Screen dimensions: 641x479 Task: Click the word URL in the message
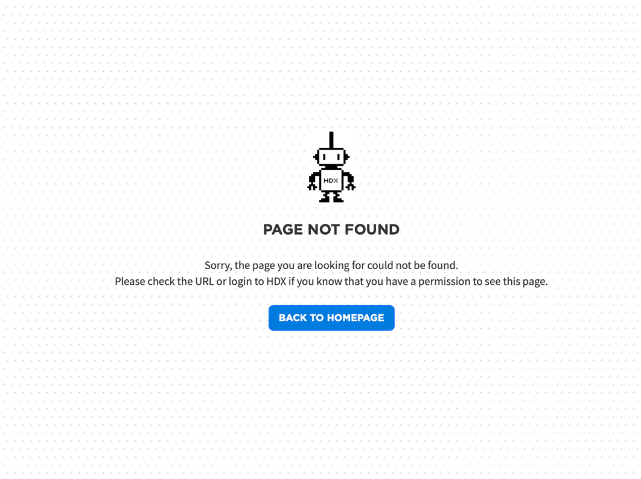(205, 281)
